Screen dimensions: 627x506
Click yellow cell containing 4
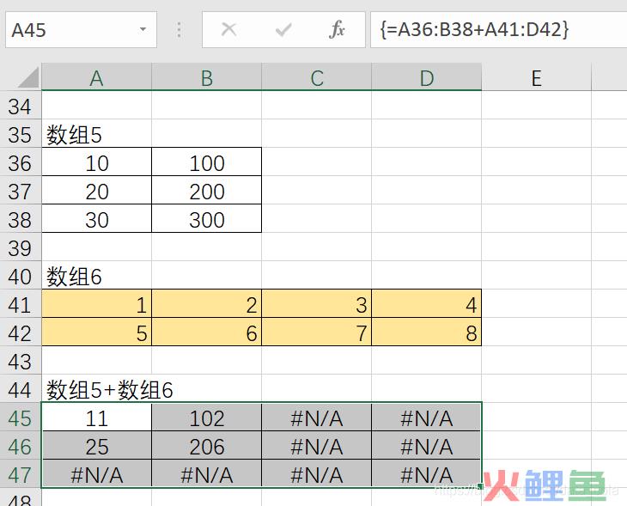pyautogui.click(x=427, y=305)
